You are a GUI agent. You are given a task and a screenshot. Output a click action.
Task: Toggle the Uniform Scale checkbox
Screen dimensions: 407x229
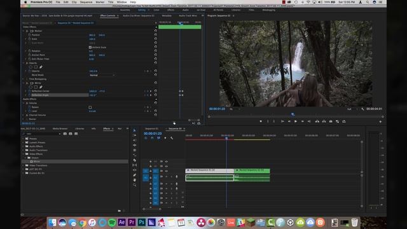[x=90, y=47]
